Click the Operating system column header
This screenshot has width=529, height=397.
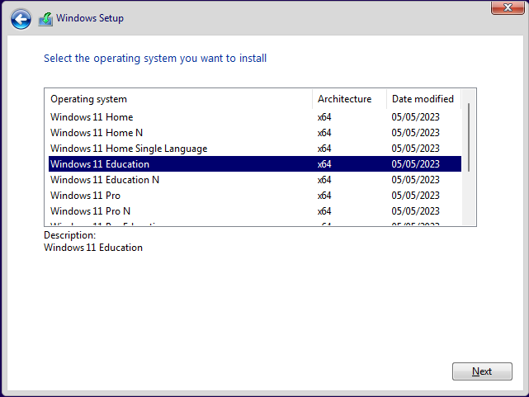click(x=179, y=99)
